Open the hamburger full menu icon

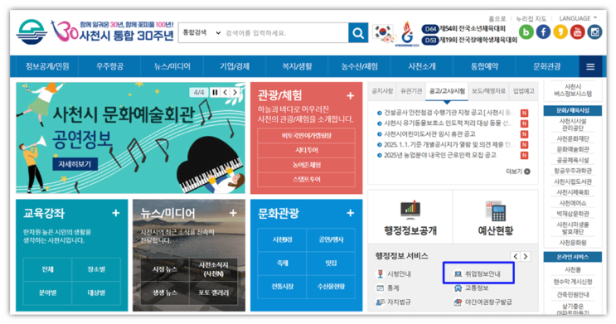590,67
